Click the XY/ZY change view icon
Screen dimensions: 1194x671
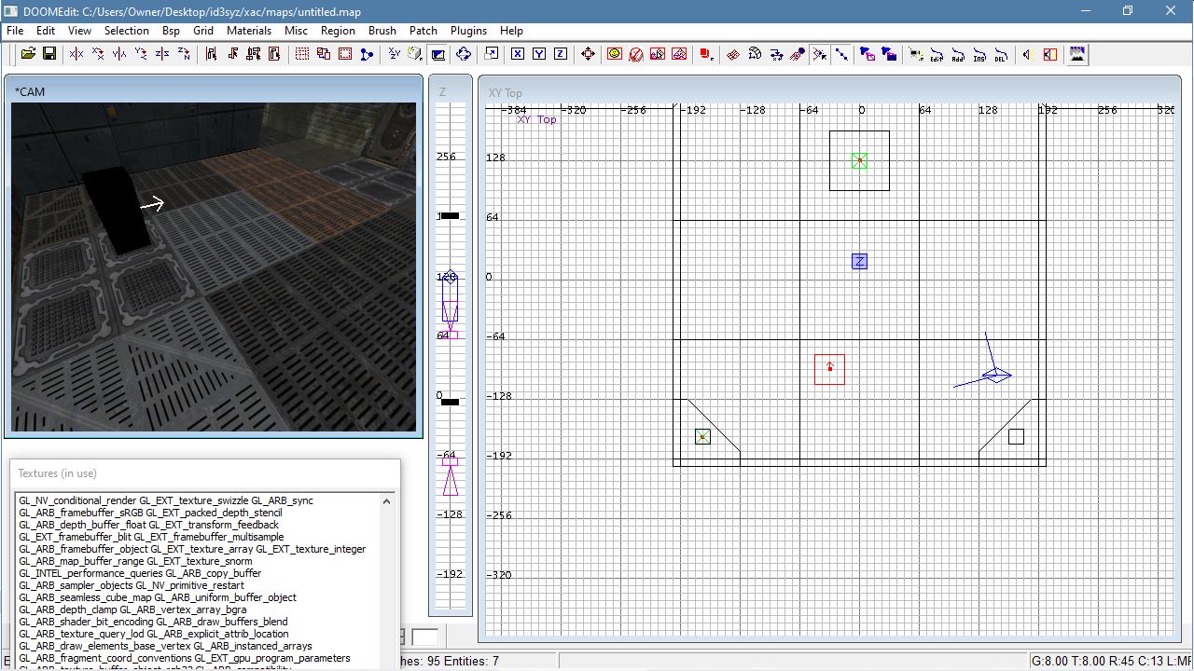tap(394, 54)
